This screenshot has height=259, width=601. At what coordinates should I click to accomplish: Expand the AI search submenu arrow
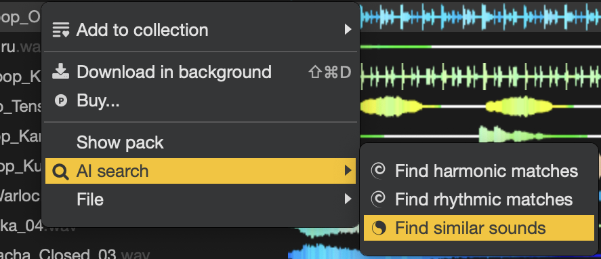coord(348,171)
